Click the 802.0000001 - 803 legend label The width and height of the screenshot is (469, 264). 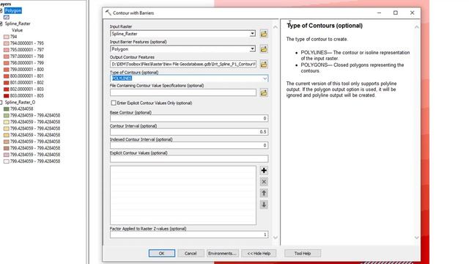click(27, 89)
